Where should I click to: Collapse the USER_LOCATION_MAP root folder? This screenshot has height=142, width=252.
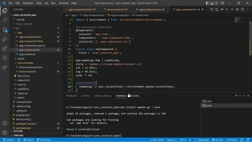(24, 15)
